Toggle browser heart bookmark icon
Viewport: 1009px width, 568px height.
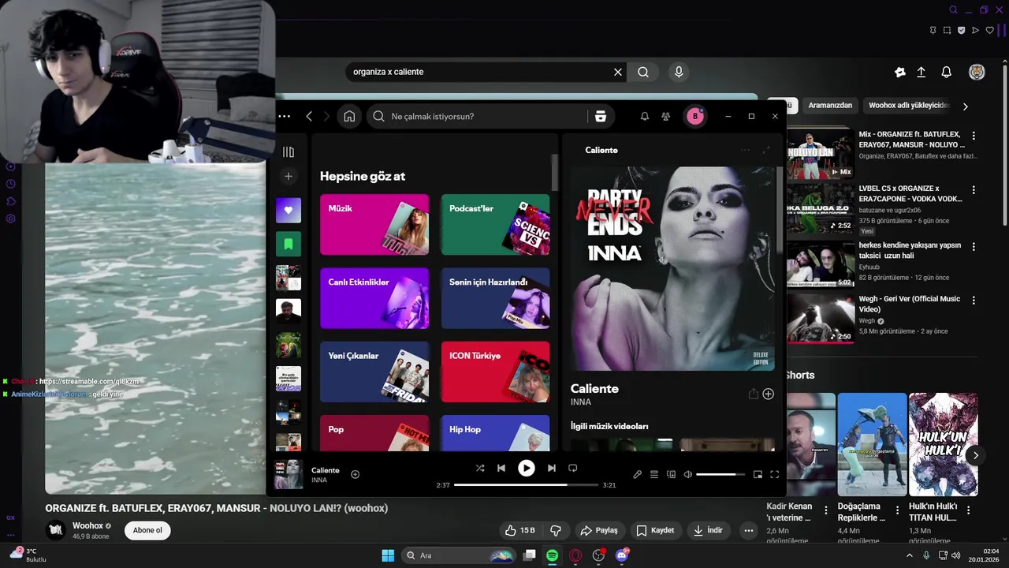(990, 30)
